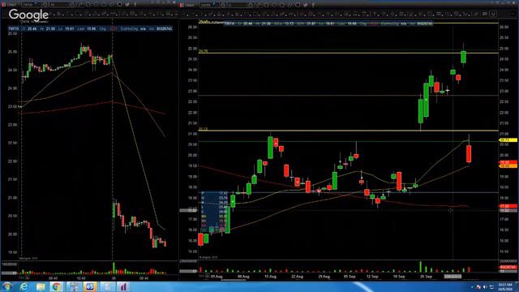Click the symbol field TWTR in left chart title bar
The image size is (519, 292).
tap(31, 5)
